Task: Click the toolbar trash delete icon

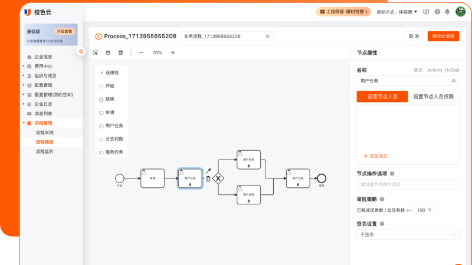Action: pos(120,52)
